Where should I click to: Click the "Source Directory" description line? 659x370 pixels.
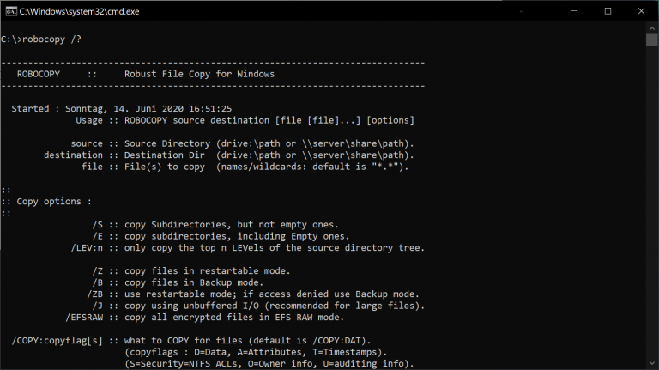click(x=269, y=143)
